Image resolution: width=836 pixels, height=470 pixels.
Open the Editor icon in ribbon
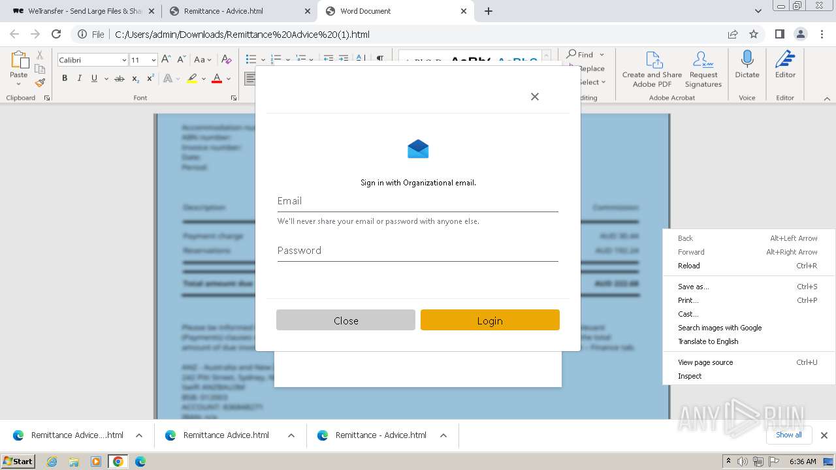pyautogui.click(x=785, y=59)
